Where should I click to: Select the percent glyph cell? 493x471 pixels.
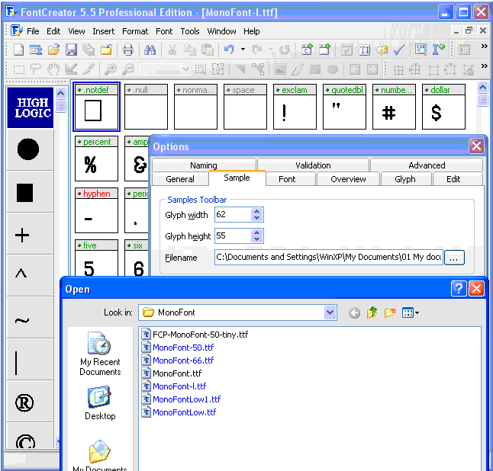click(96, 159)
